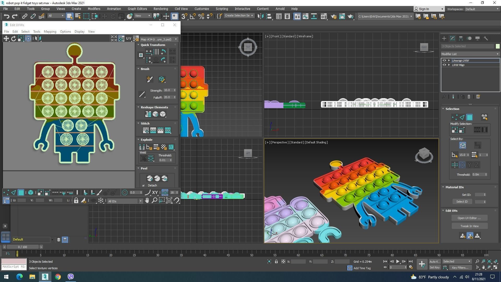The image size is (501, 282).
Task: Toggle the lock selection padlock in UV editor
Action: (x=76, y=201)
